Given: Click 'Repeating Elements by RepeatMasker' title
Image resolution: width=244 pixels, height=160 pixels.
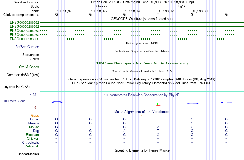Looking at the screenshot, I should coord(142,150).
